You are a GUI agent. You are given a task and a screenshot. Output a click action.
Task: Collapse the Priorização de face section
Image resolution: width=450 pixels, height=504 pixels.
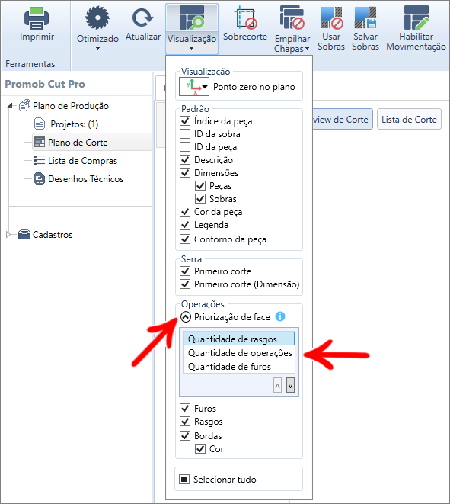pyautogui.click(x=186, y=317)
